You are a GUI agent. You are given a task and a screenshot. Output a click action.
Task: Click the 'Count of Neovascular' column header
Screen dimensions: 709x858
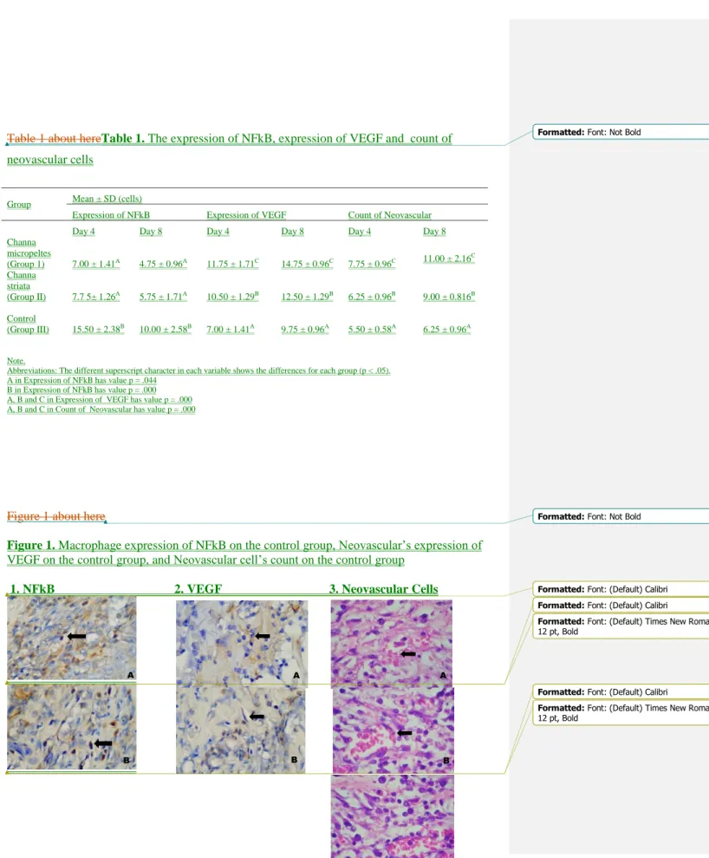(390, 214)
